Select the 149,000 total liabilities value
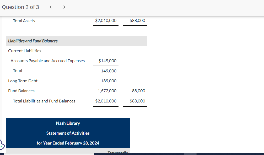The width and height of the screenshot is (264, 155). (x=109, y=71)
